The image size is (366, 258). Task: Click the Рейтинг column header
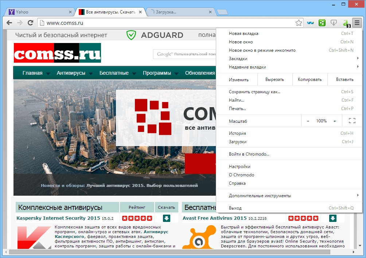137,207
